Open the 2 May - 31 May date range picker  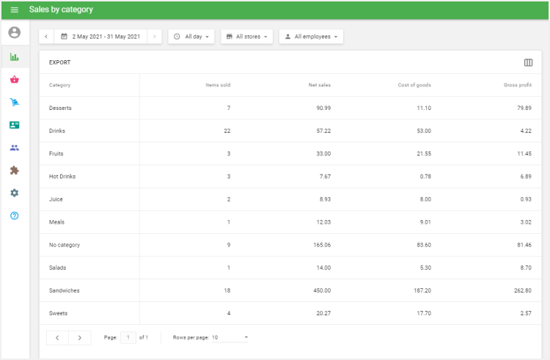(101, 36)
